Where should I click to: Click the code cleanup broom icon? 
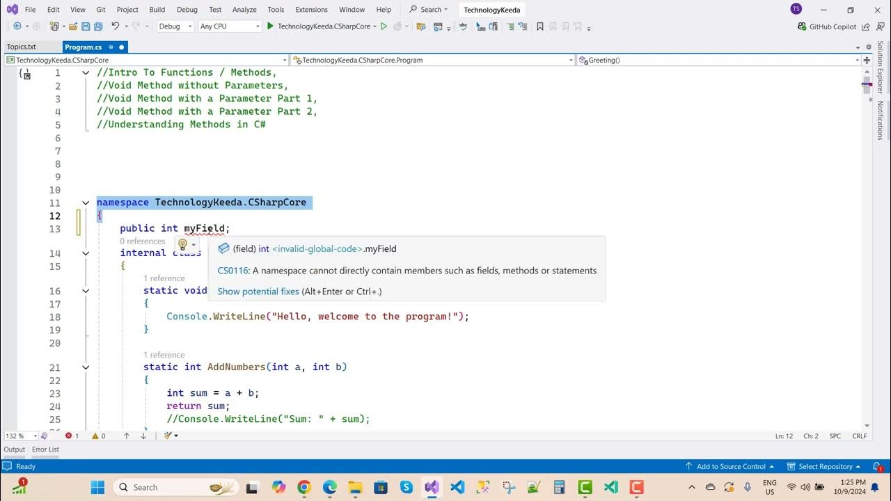click(x=168, y=436)
